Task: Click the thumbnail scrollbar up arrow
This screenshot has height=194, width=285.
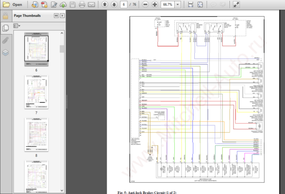Action: pos(62,33)
